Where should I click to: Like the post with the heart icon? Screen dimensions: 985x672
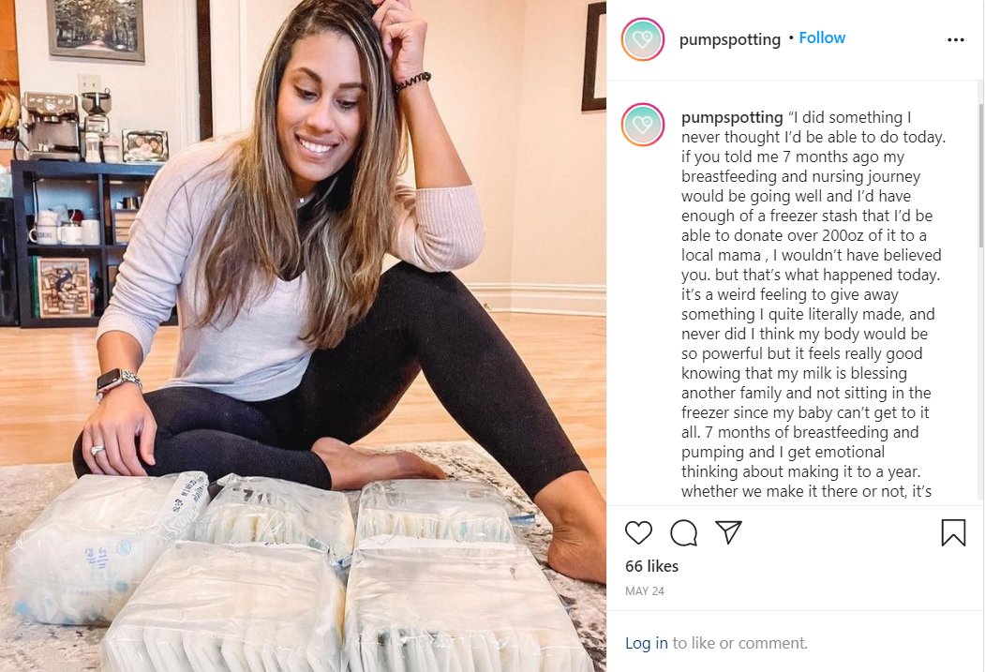pyautogui.click(x=638, y=532)
